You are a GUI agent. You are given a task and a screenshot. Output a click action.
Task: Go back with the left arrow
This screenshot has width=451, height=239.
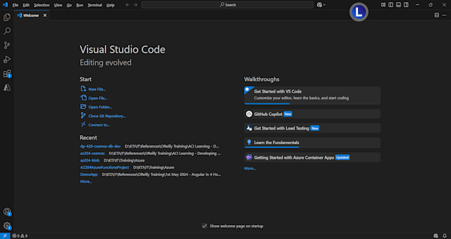[x=127, y=5]
